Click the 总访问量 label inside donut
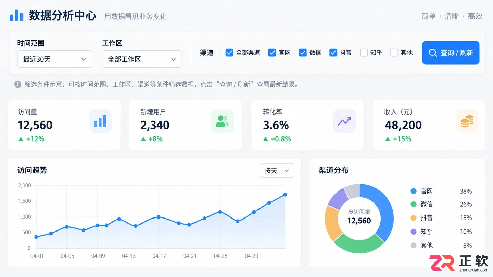 tap(359, 211)
